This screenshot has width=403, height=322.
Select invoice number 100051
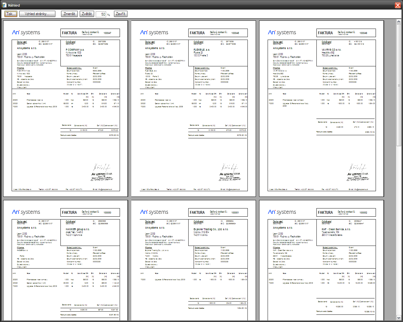pyautogui.click(x=235, y=213)
